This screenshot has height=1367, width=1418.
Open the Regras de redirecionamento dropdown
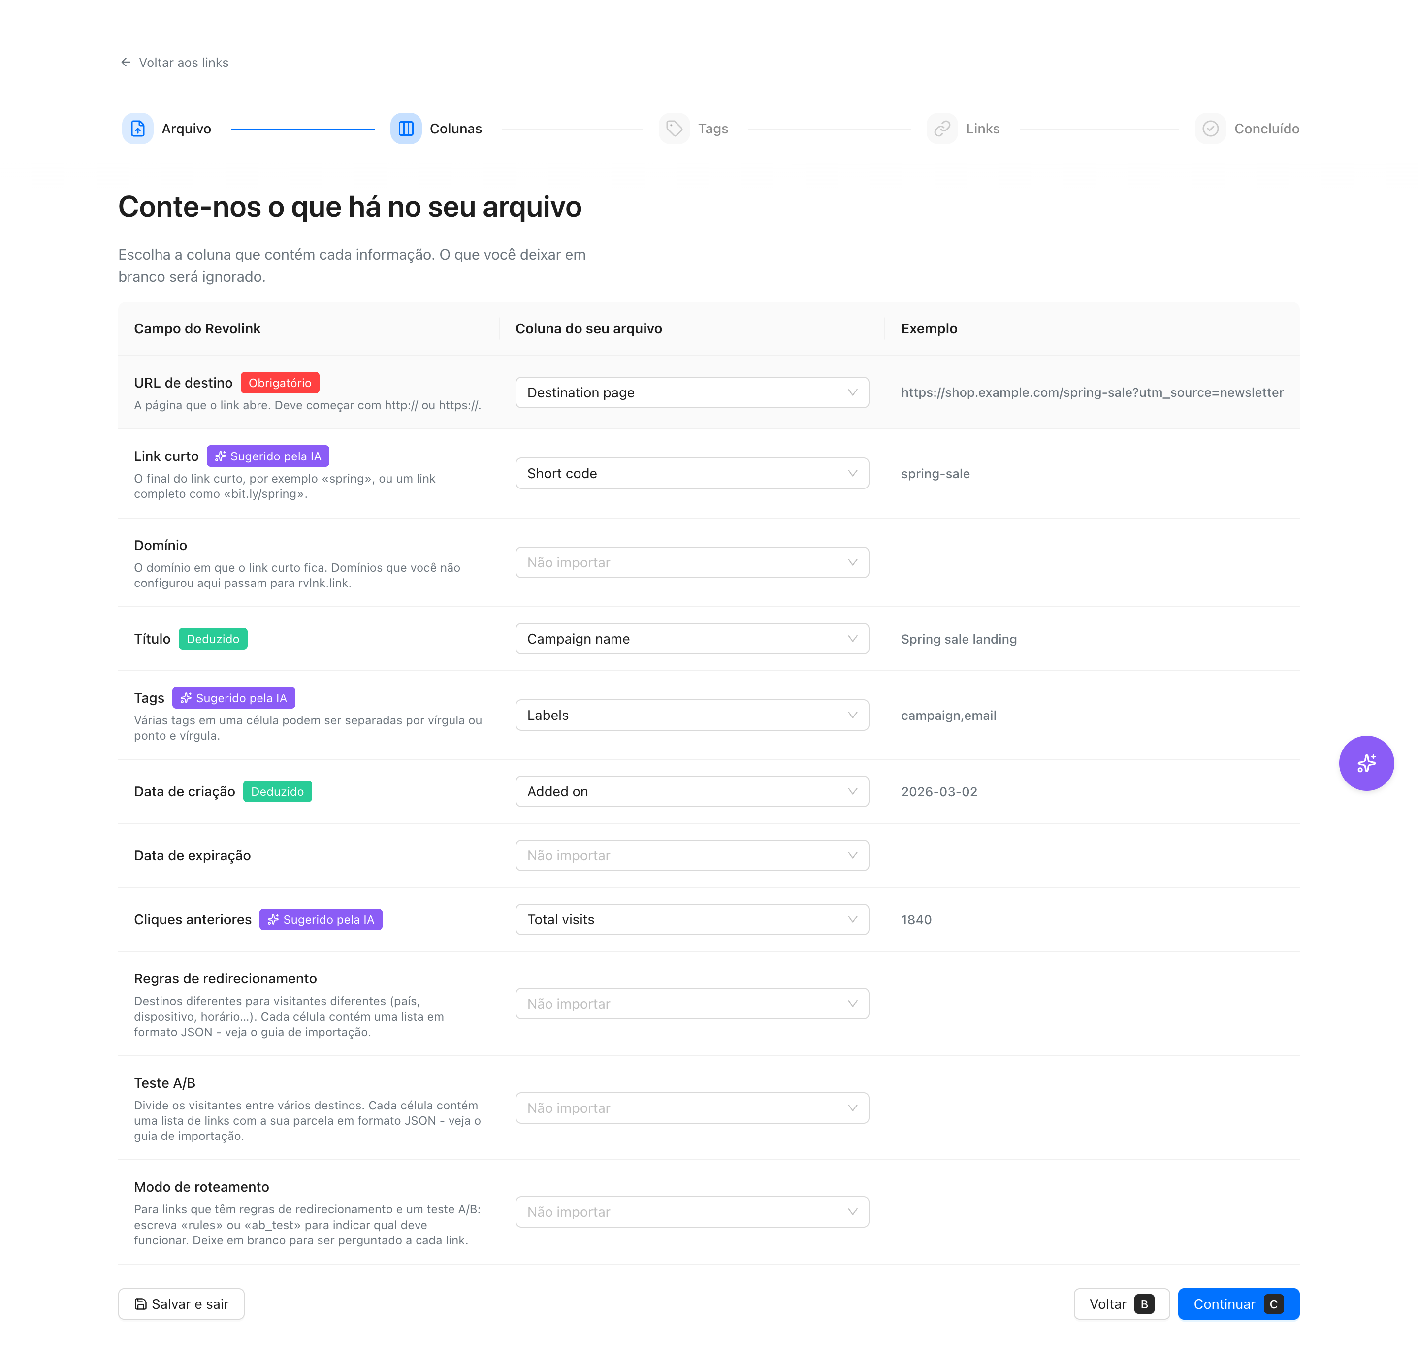click(692, 1004)
